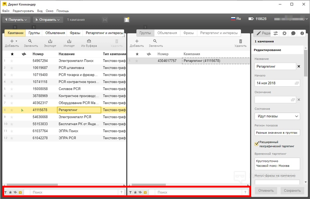310x199 pixels.
Task: Click the paste from buffer icon
Action: click(89, 41)
